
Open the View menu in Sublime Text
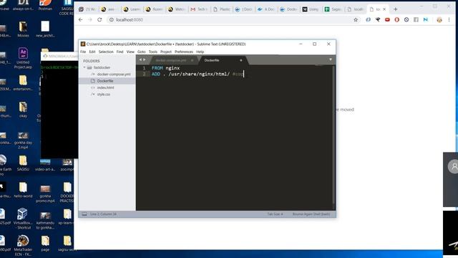pos(130,52)
